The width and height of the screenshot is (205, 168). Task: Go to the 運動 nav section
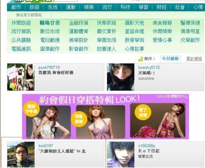70,7
